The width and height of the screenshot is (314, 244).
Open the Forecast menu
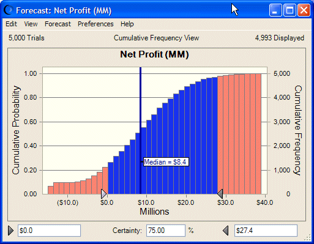(58, 24)
